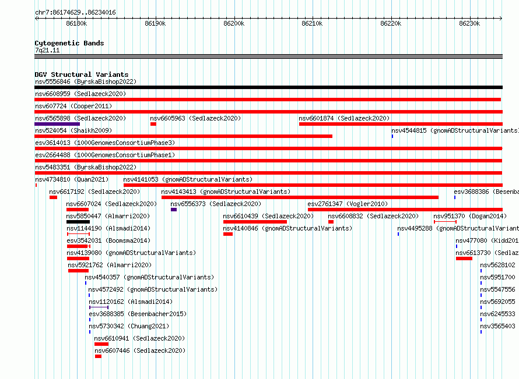Open the nsv1144190 (Alsmadi2014) label
Viewport: 519px width, 379px height.
point(108,228)
